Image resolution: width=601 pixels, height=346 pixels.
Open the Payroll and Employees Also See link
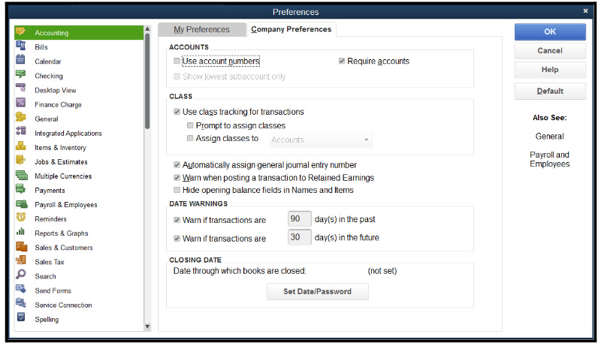click(x=549, y=159)
